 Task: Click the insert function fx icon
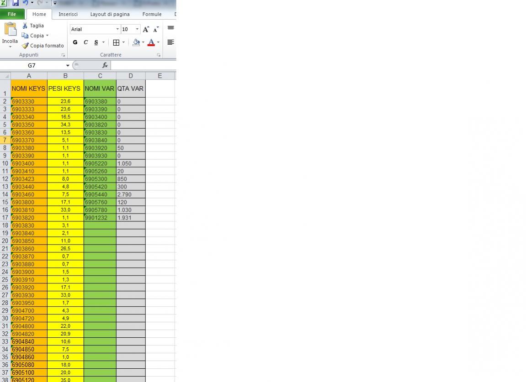(x=105, y=65)
